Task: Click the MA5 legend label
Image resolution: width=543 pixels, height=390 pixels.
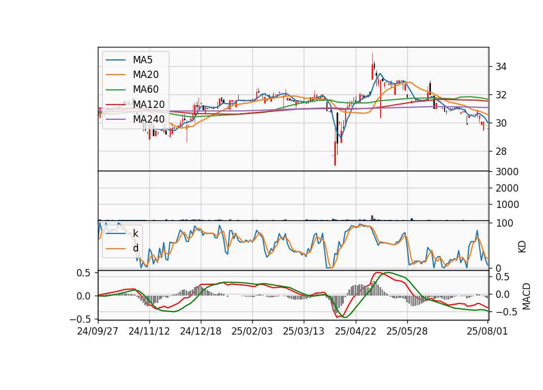Action: (x=143, y=60)
